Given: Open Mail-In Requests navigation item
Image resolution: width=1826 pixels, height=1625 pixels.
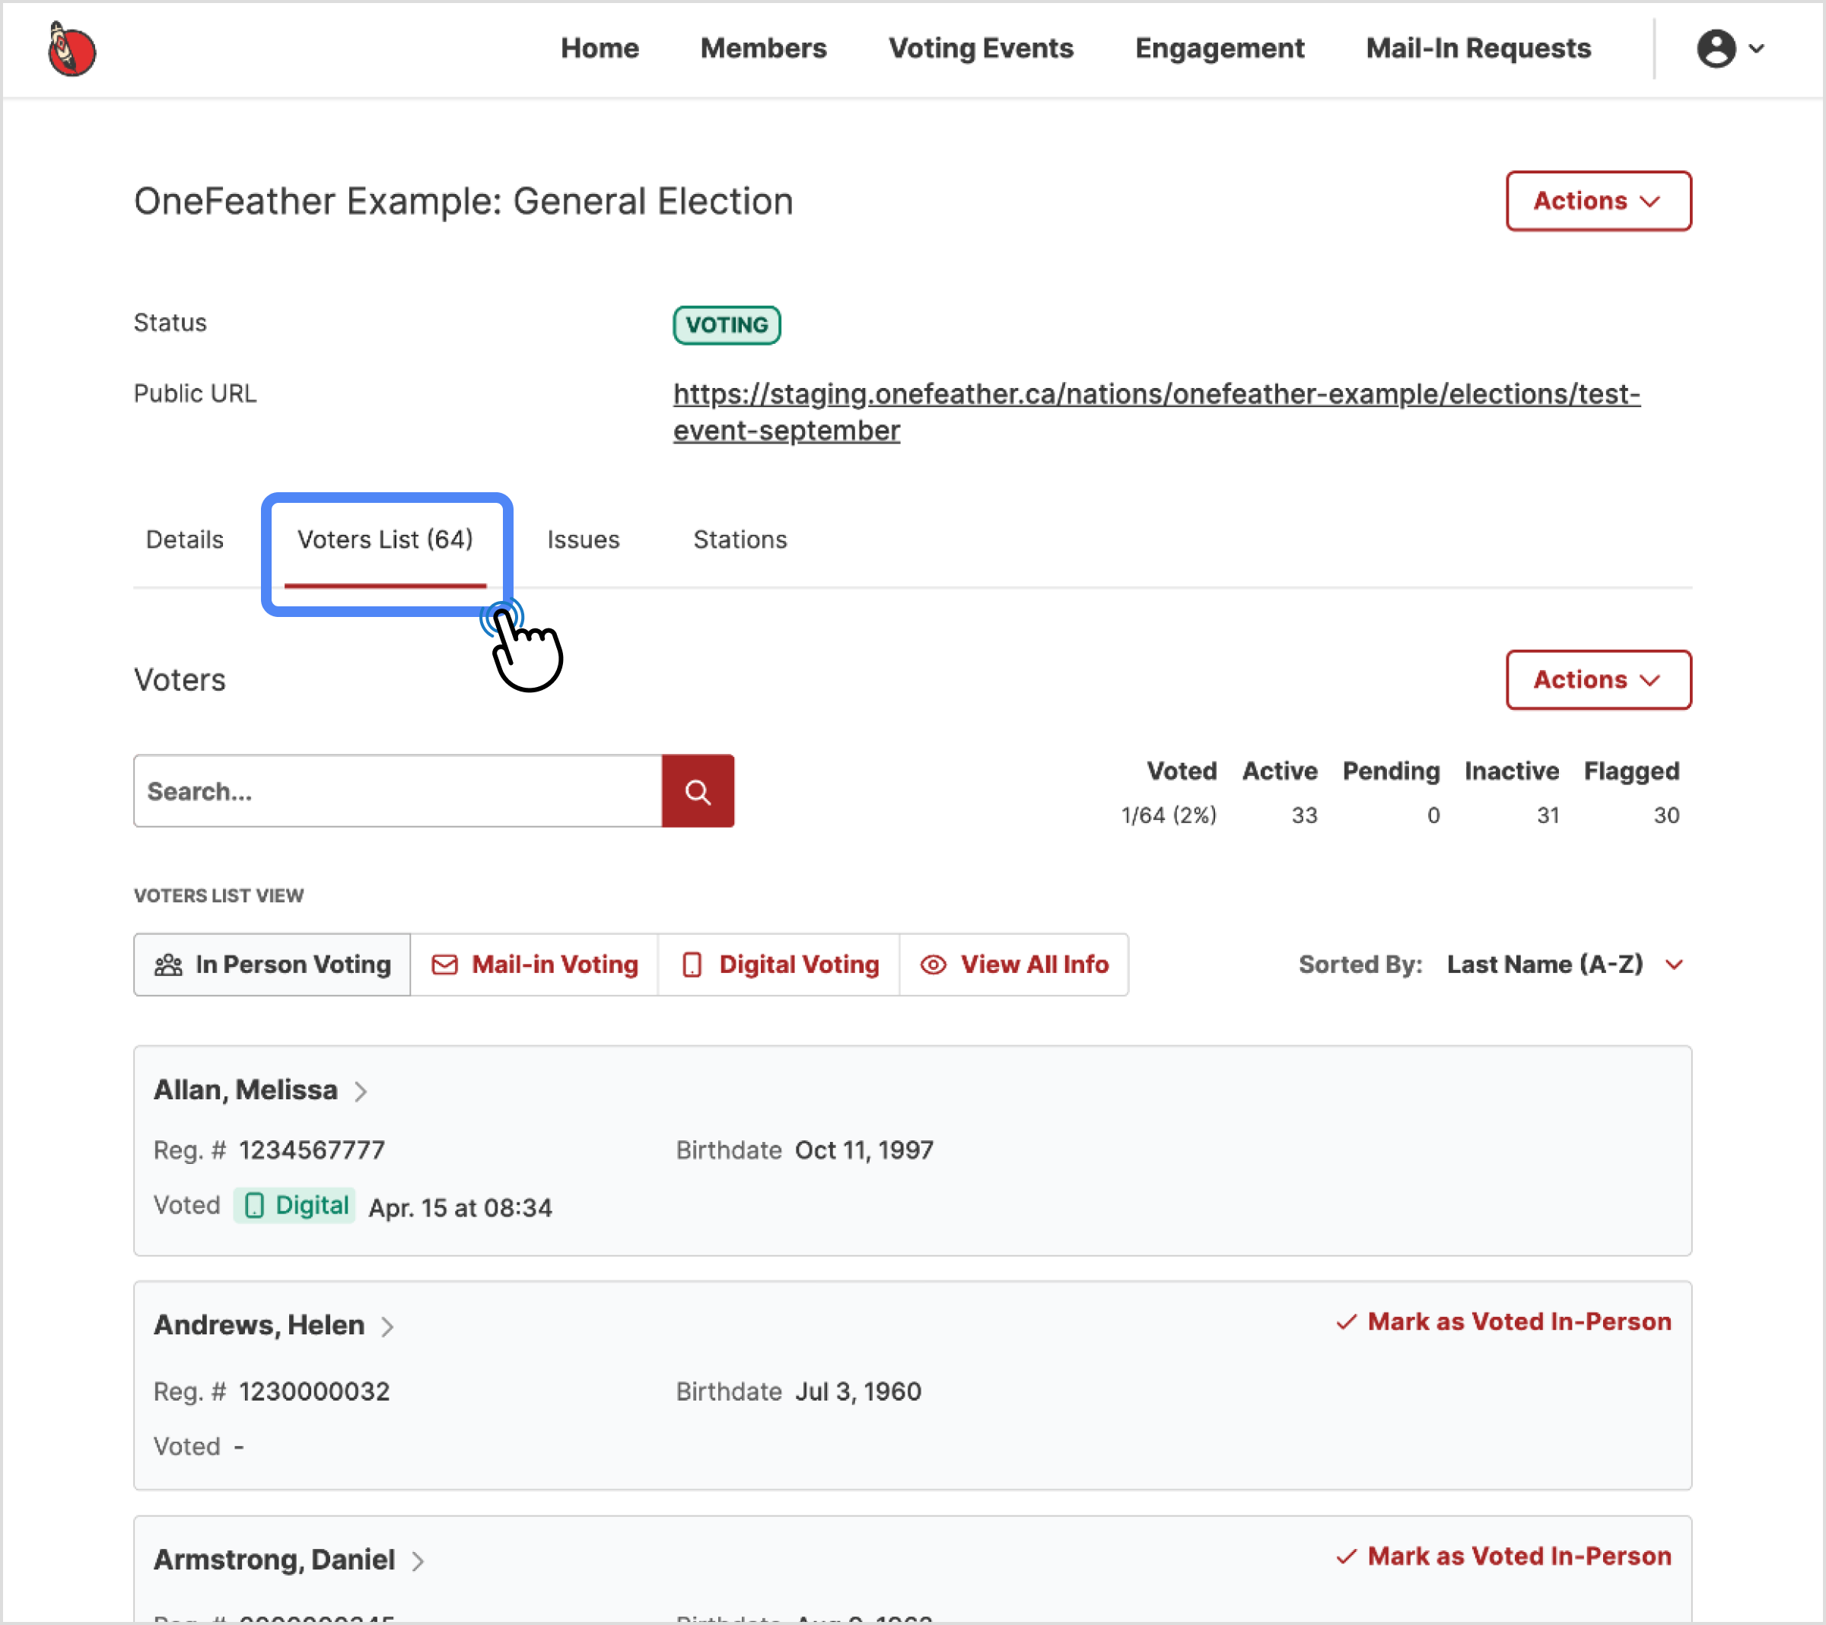Looking at the screenshot, I should pyautogui.click(x=1478, y=48).
